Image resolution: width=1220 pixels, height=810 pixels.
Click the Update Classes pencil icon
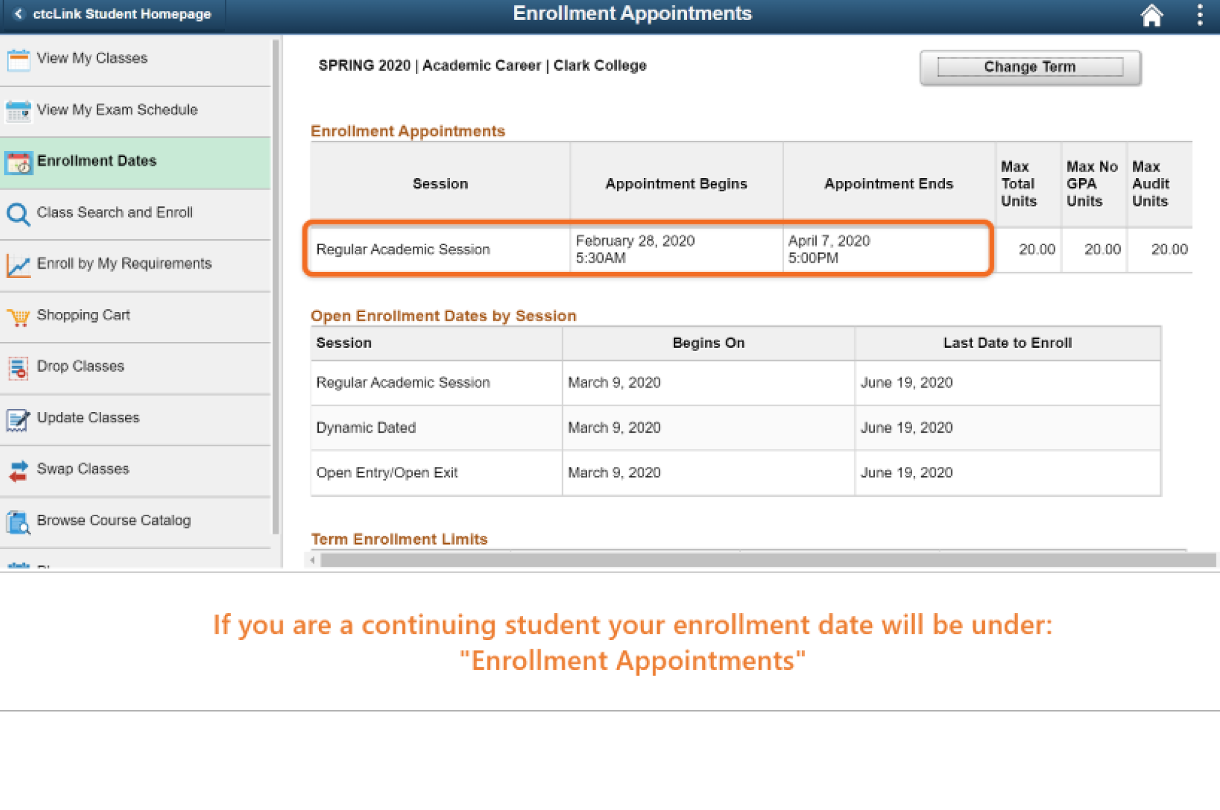[x=18, y=419]
